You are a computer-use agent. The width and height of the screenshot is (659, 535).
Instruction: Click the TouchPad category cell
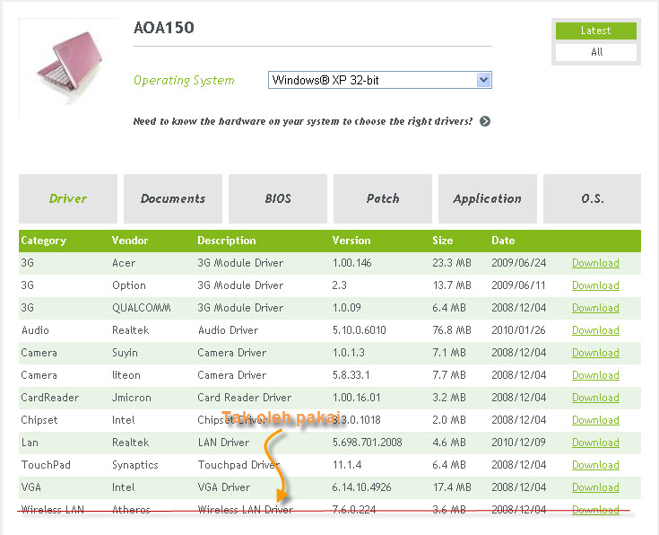pos(46,465)
